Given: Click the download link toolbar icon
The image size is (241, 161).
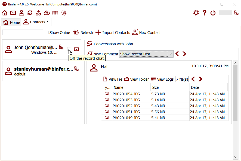Looking at the screenshot, I should [x=38, y=13].
